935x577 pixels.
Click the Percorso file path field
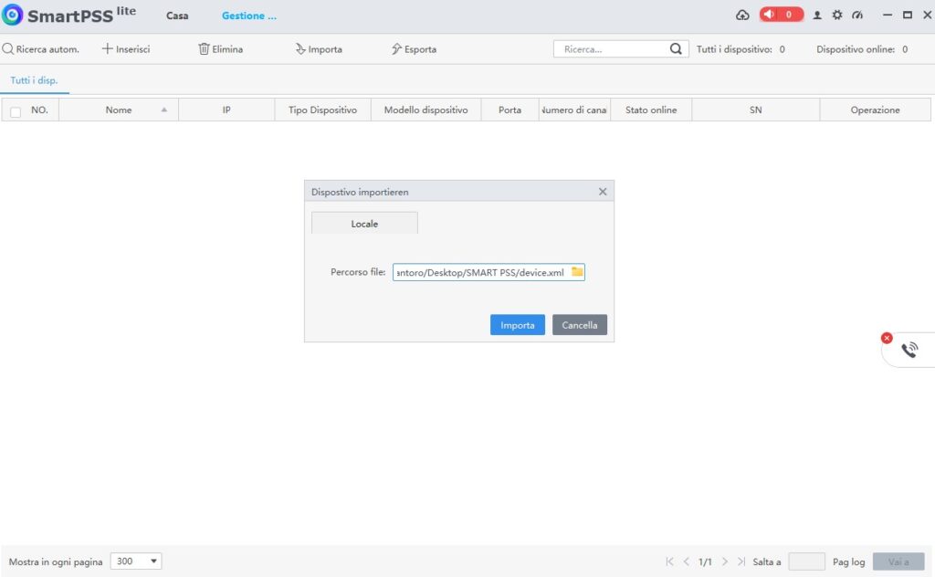(480, 272)
